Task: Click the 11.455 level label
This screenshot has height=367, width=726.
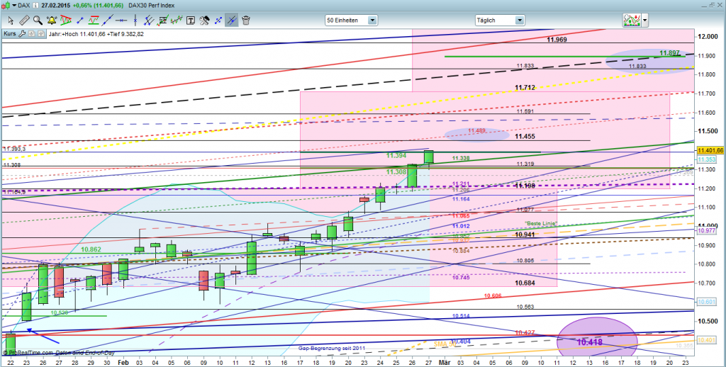Action: (x=525, y=137)
